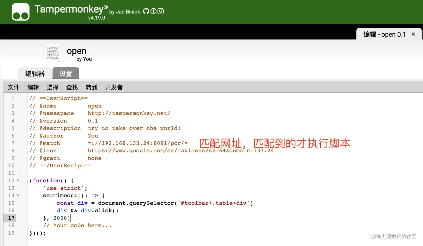Click line number 1 in gutter
The width and height of the screenshot is (423, 246).
click(13, 98)
